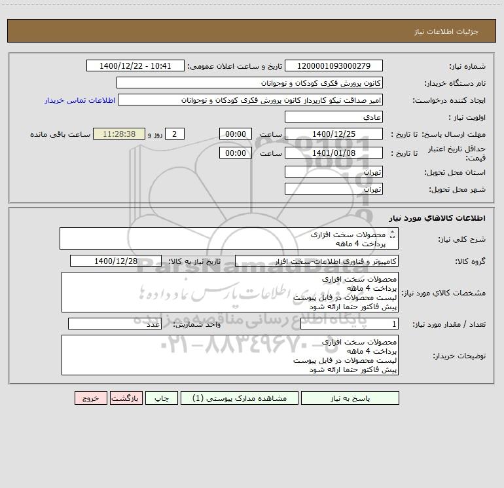This screenshot has height=488, width=504.
Task: Click the remaining time 11:28:38 field
Action: [x=119, y=134]
